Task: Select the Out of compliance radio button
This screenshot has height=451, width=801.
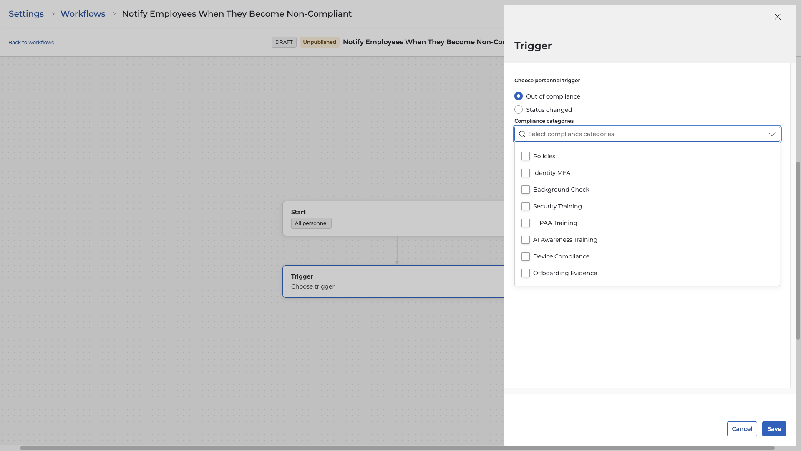Action: click(519, 96)
